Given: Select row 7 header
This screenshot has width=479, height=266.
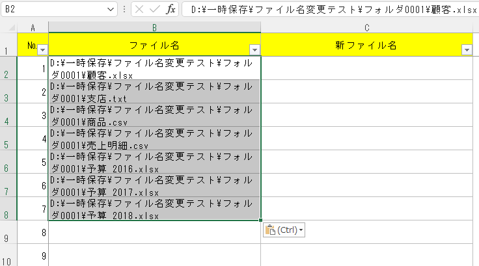Looking at the screenshot, I should (x=8, y=185).
